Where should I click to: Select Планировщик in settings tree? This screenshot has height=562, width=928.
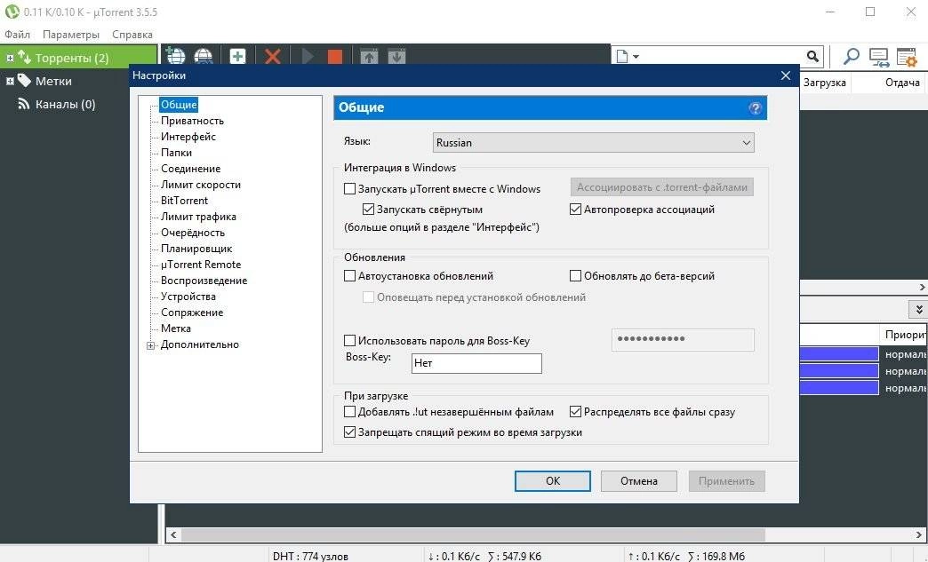point(196,249)
